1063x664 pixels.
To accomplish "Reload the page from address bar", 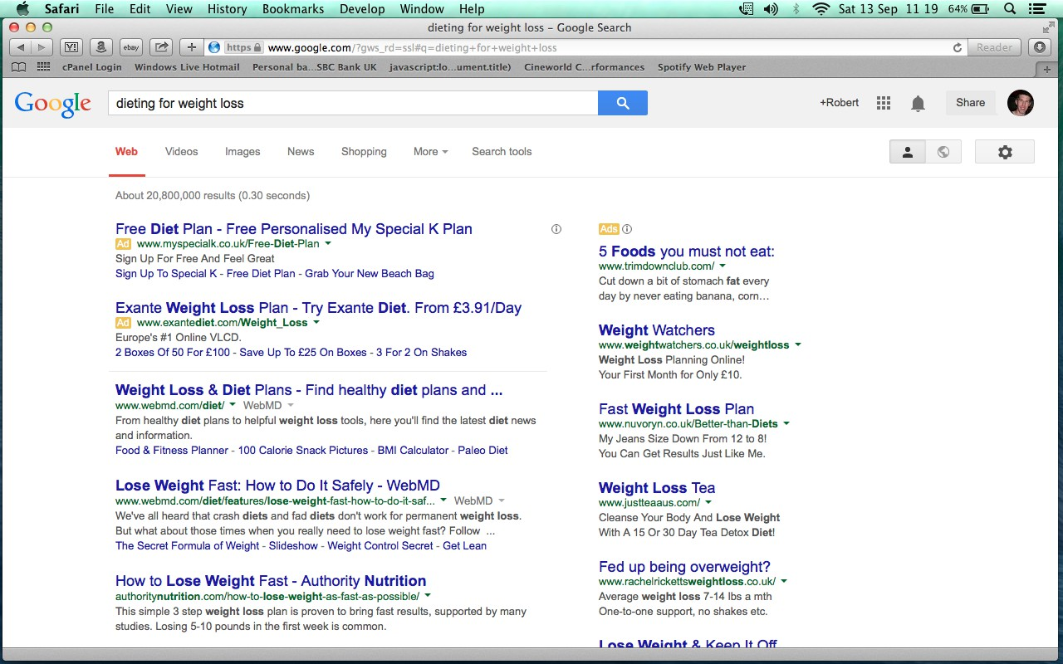I will (958, 47).
